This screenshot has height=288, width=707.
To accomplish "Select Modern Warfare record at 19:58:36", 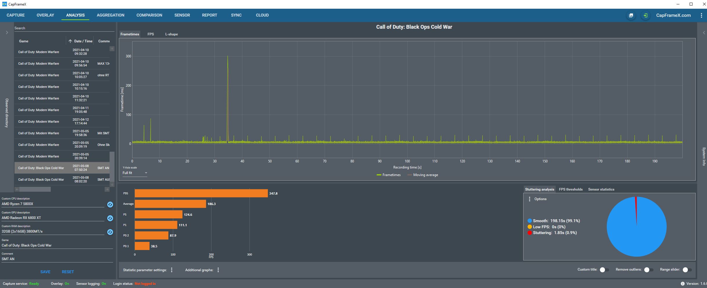I will click(62, 133).
